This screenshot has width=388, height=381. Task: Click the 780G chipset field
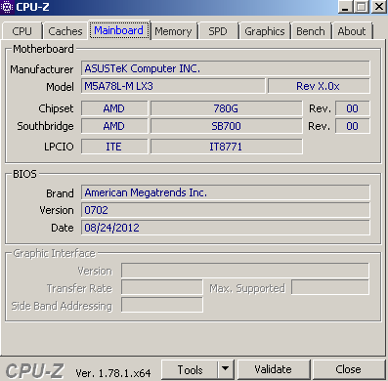226,108
